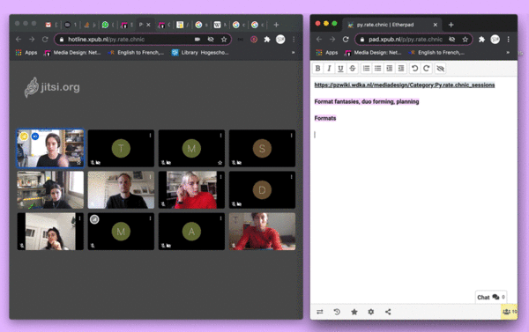Open options menu on participant T tile
529x332 pixels.
tap(150, 135)
